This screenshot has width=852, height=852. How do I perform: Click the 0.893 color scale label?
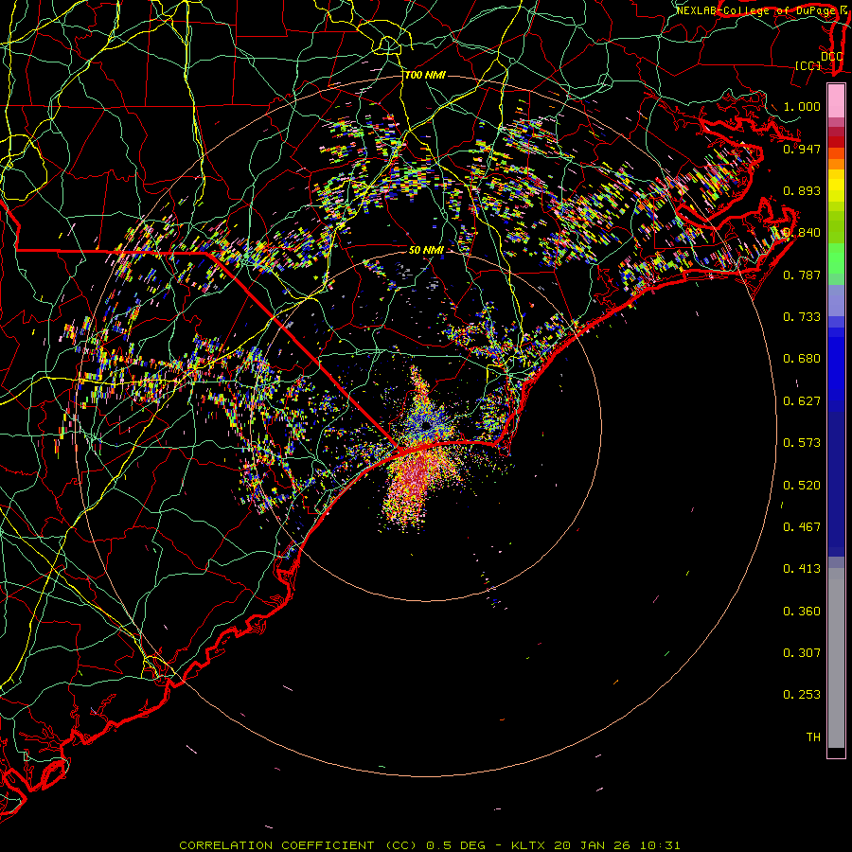click(802, 190)
